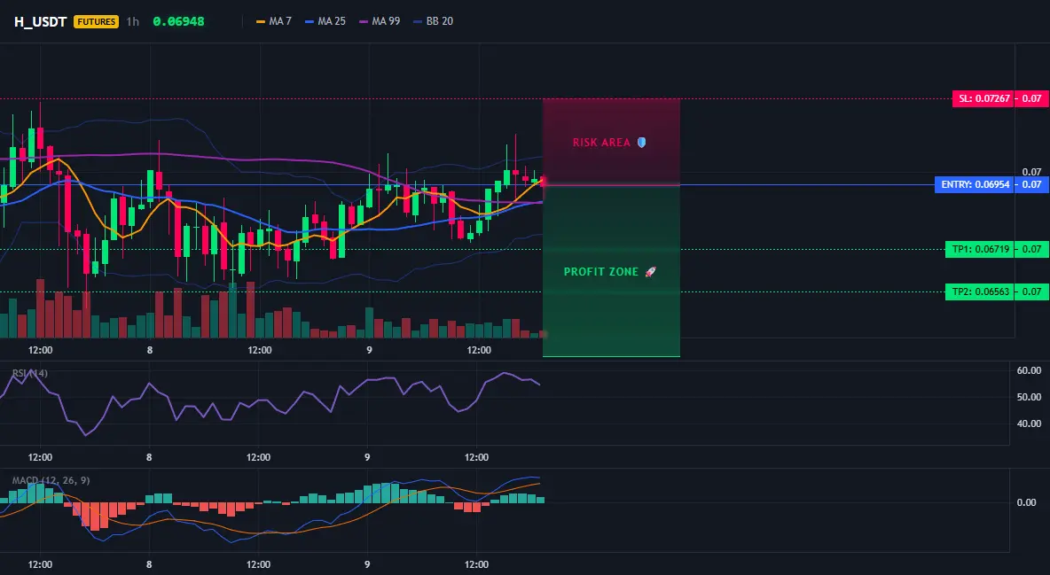Click the ENTRY: 0.06954 price label

click(974, 185)
